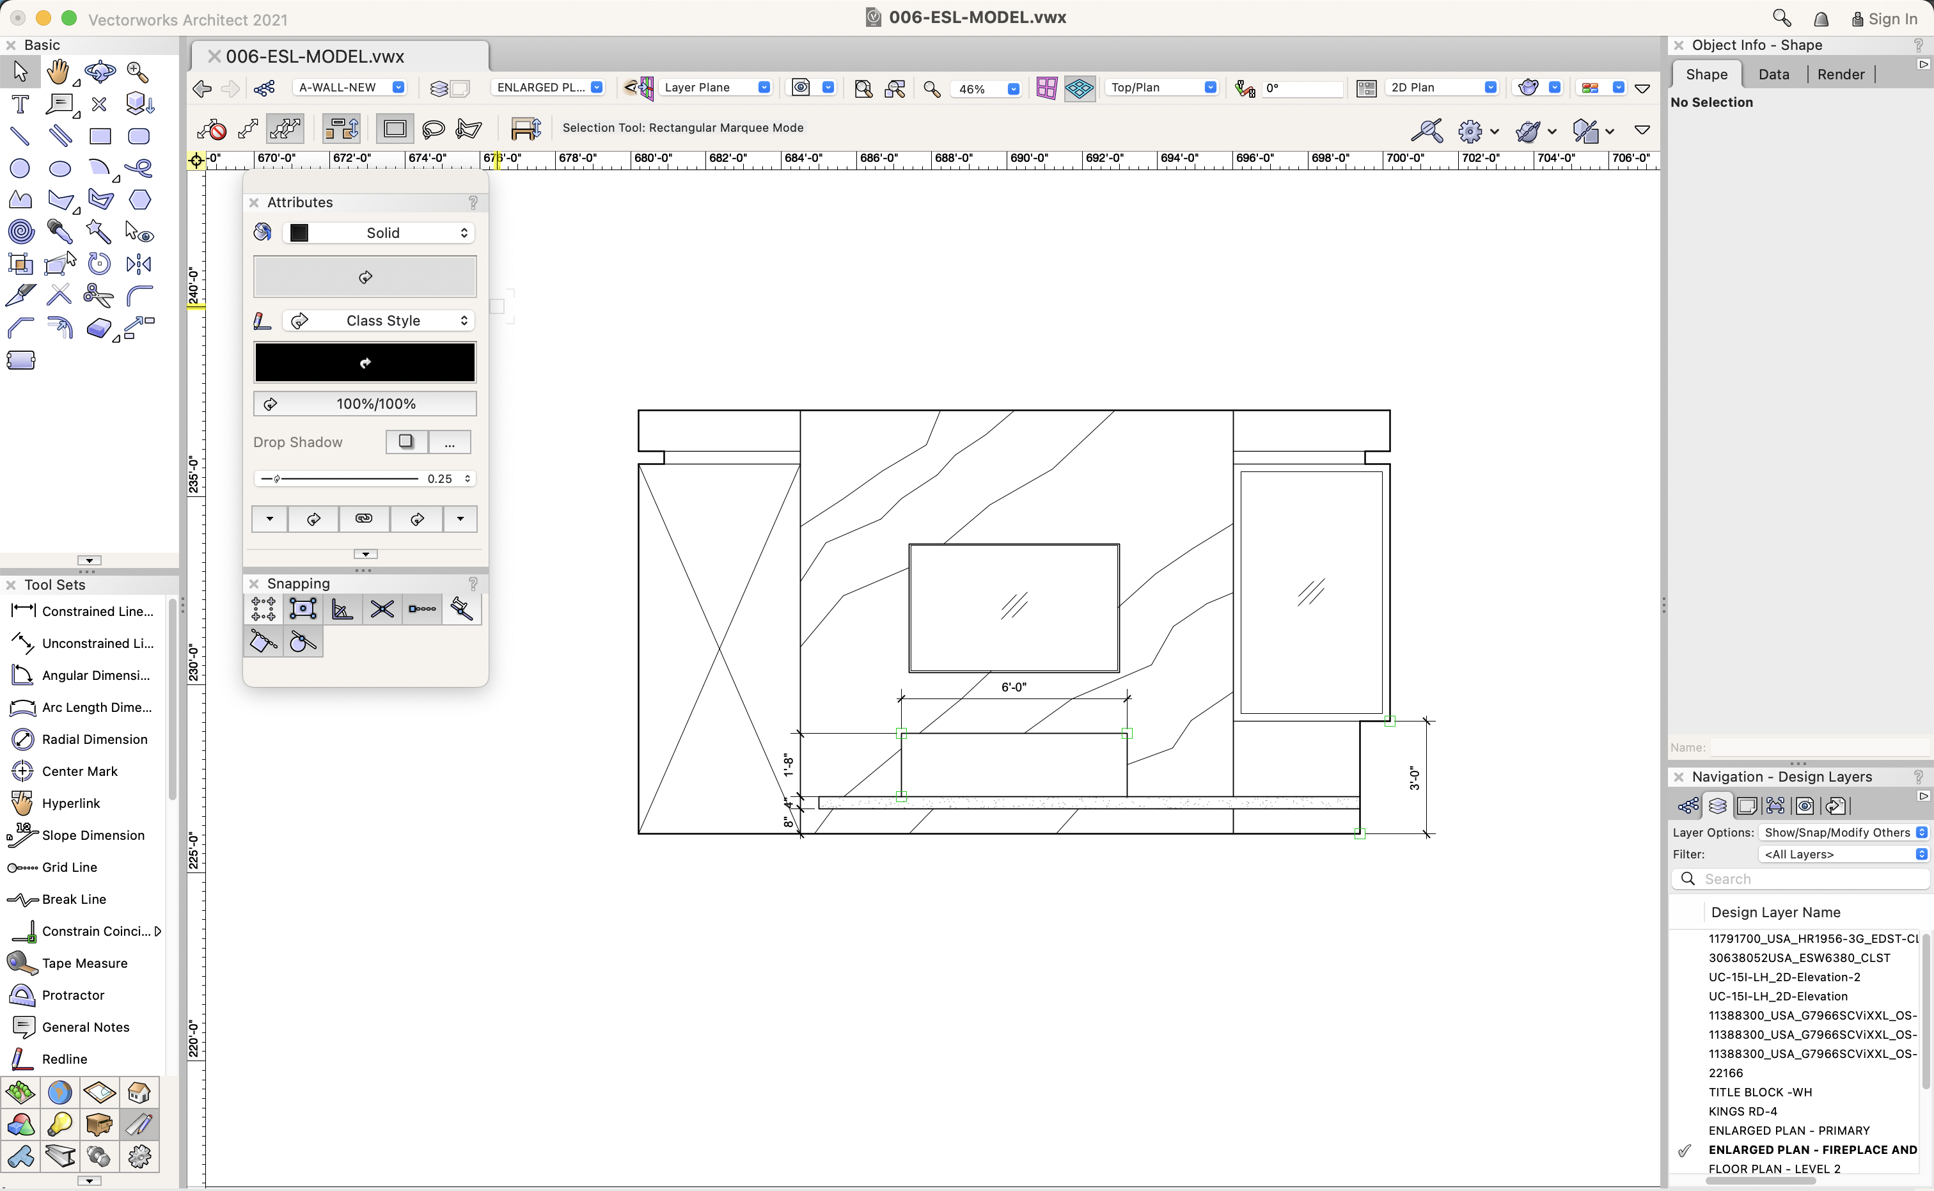Change the Filter from <All Layers>
This screenshot has height=1191, width=1934.
tap(1843, 854)
